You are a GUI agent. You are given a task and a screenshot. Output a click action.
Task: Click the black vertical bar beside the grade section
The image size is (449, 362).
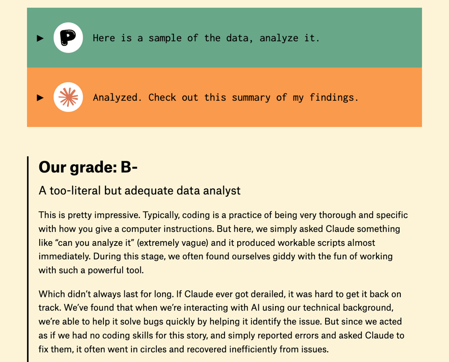point(28,258)
